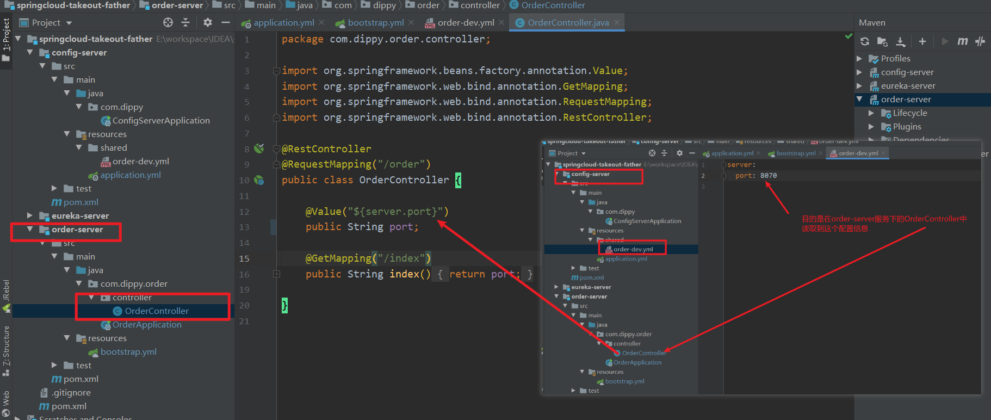The height and width of the screenshot is (420, 991).
Task: Open bootstrap.yml under order-server resources
Action: click(x=128, y=351)
